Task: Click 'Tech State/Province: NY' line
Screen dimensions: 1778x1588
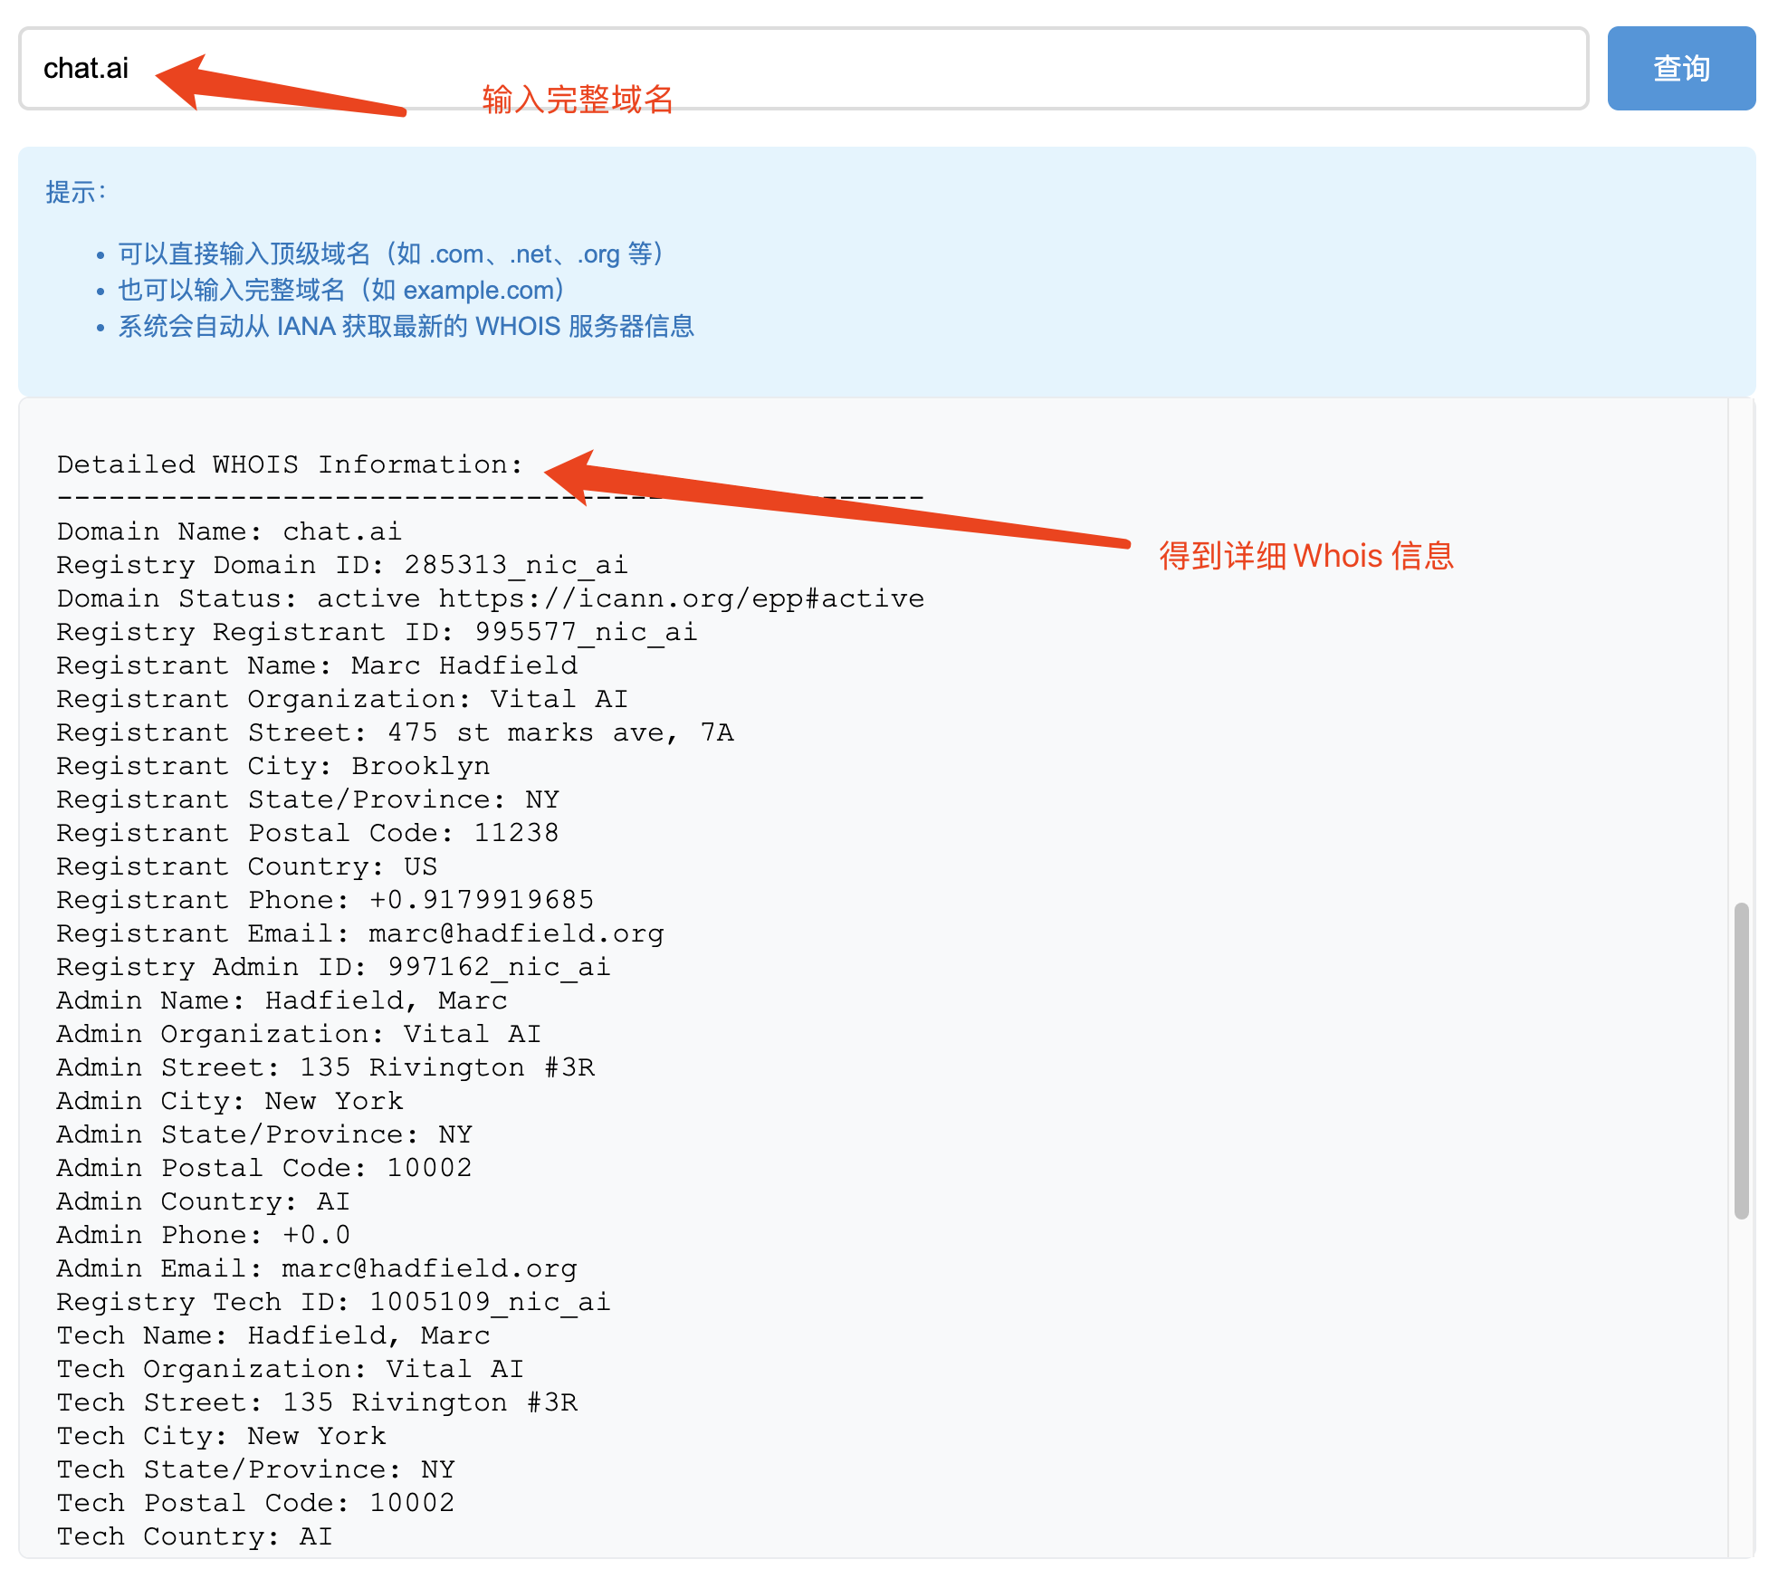Action: (x=255, y=1469)
